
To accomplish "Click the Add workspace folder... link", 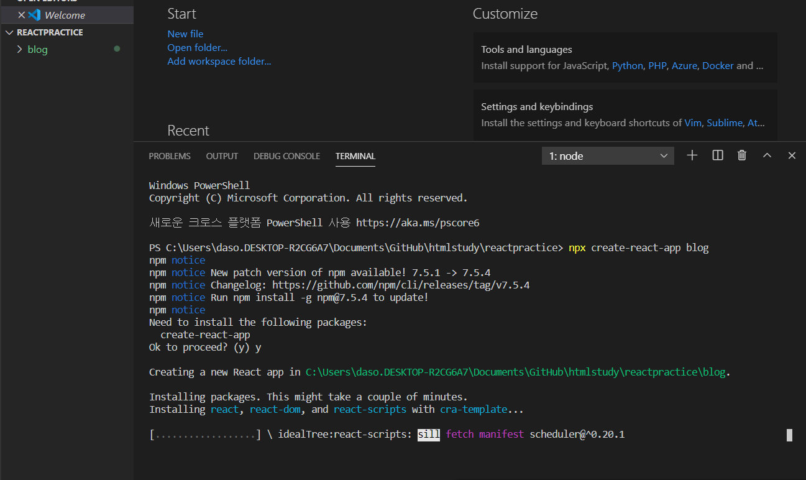I will (219, 61).
